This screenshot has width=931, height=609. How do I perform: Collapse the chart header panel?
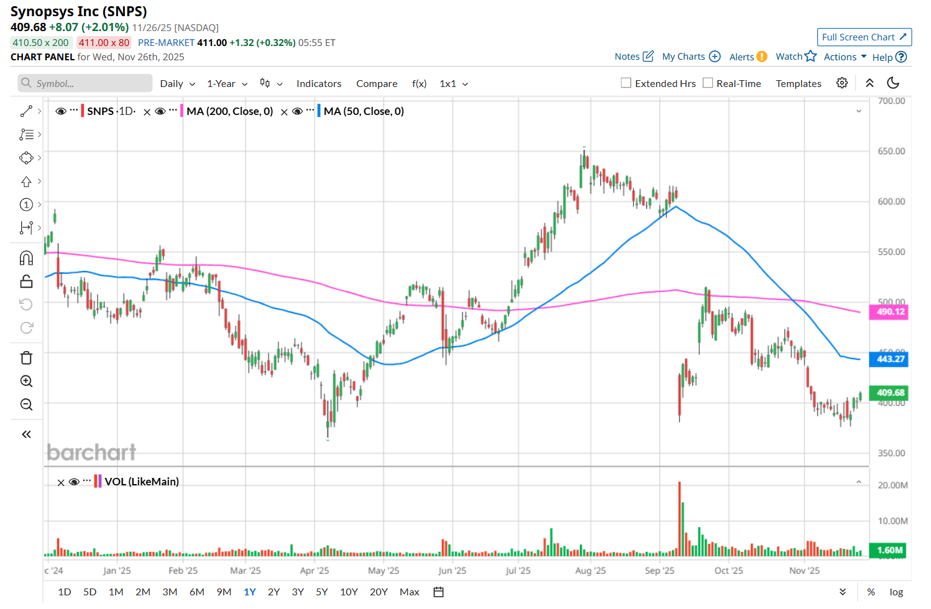869,83
